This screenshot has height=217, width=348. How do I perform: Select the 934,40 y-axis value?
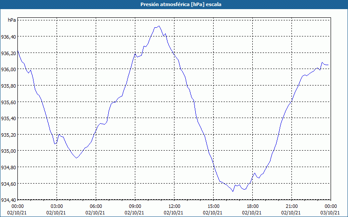(8, 200)
